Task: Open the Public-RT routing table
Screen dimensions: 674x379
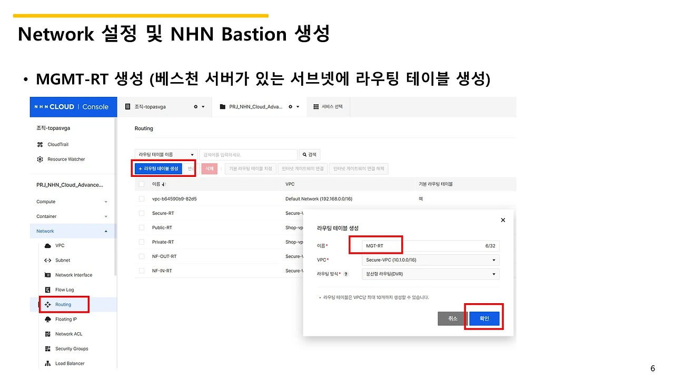Action: 162,227
